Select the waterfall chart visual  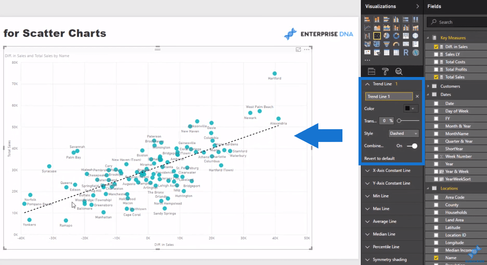(368, 36)
